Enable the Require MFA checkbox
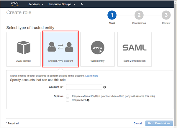 tap(68, 100)
